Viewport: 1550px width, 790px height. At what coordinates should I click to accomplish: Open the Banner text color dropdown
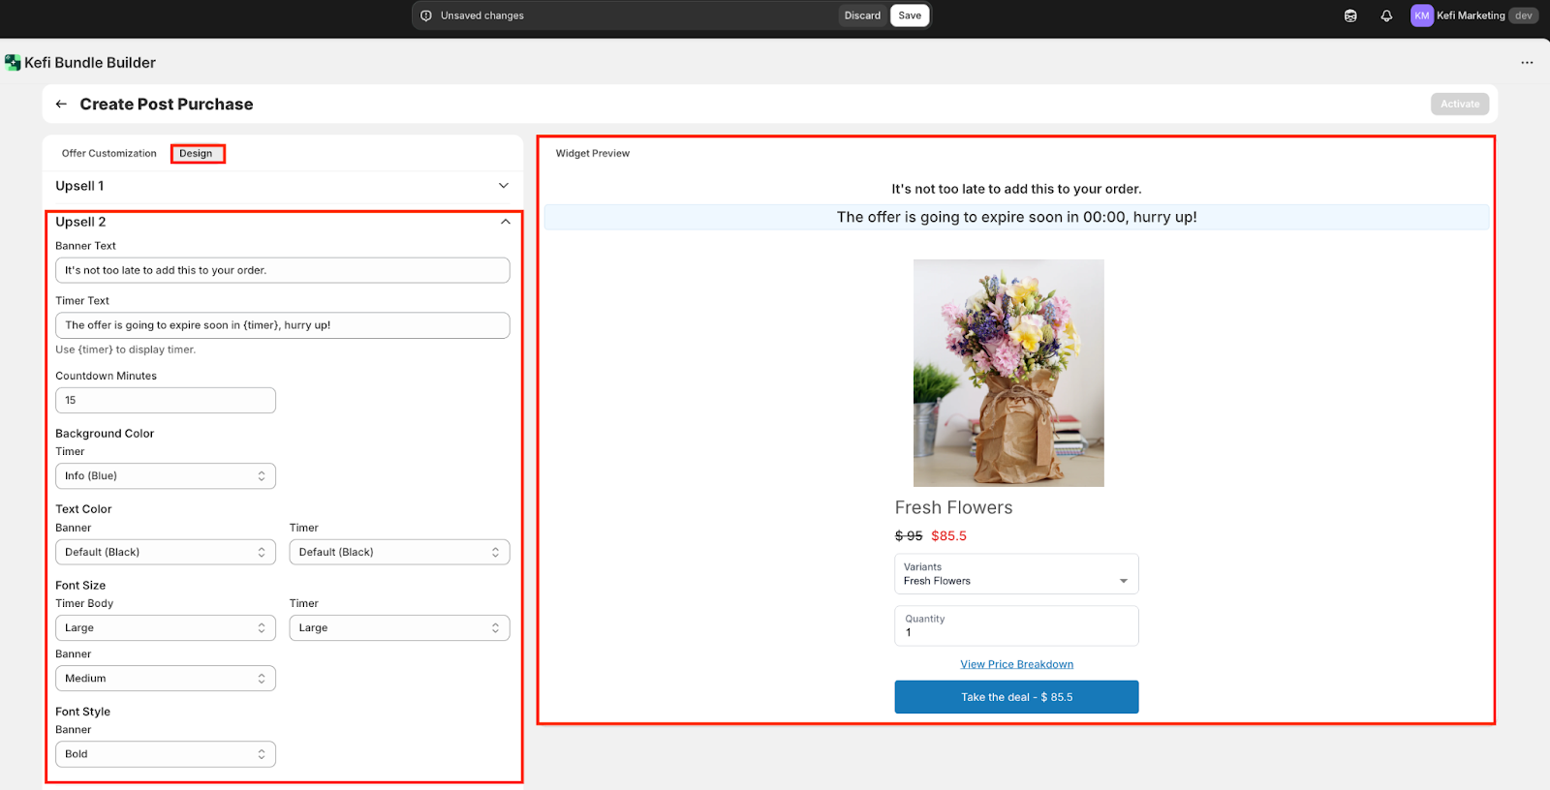(166, 552)
